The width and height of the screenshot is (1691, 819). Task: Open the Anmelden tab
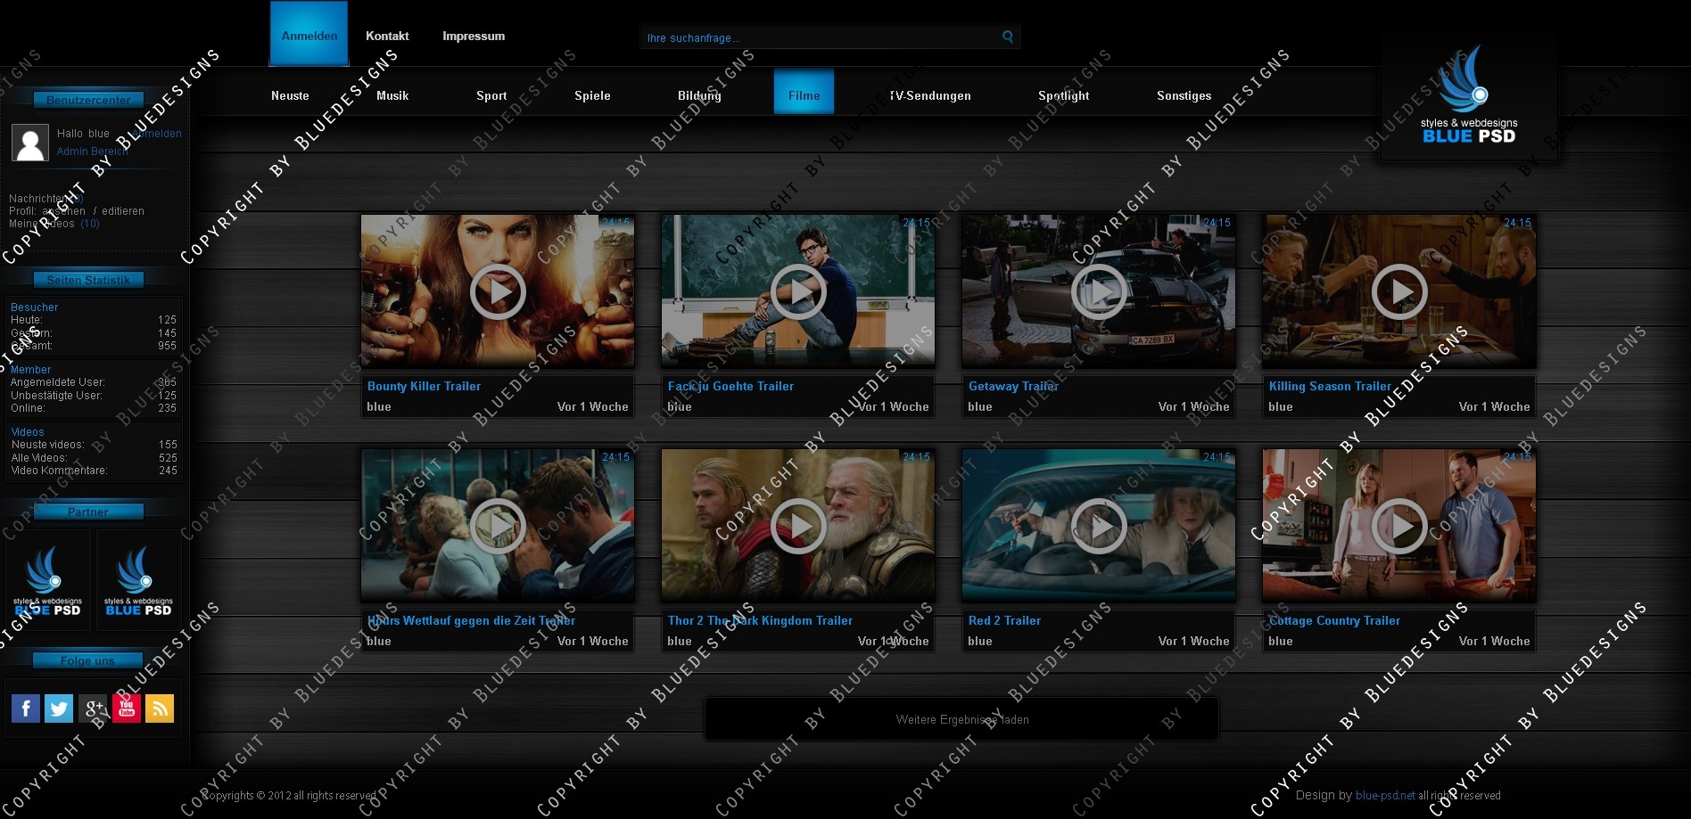point(309,34)
